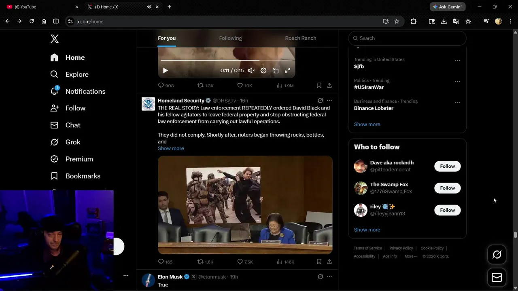518x291 pixels.
Task: Click the Search input field
Action: [407, 38]
